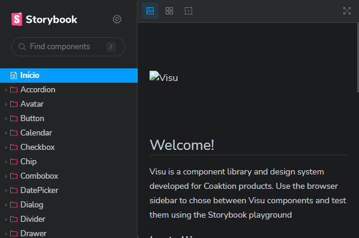Click the Início document icon

[x=14, y=76]
